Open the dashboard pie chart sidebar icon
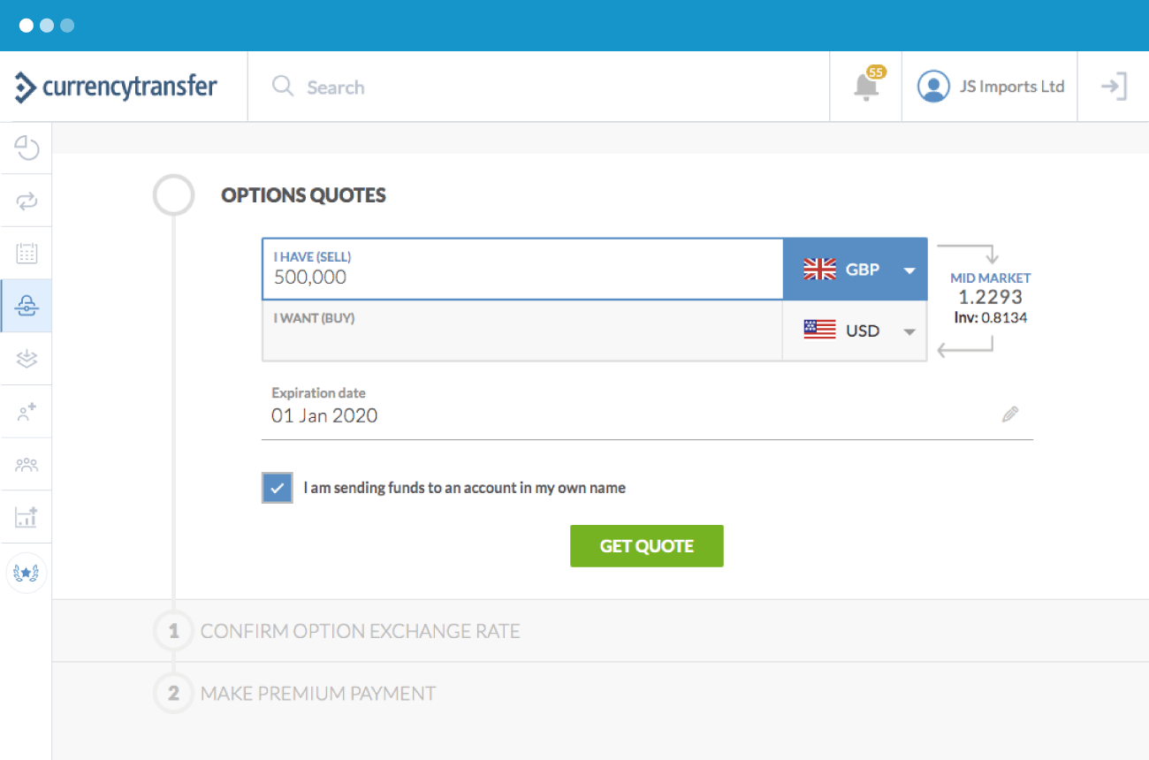The image size is (1149, 760). tap(27, 148)
